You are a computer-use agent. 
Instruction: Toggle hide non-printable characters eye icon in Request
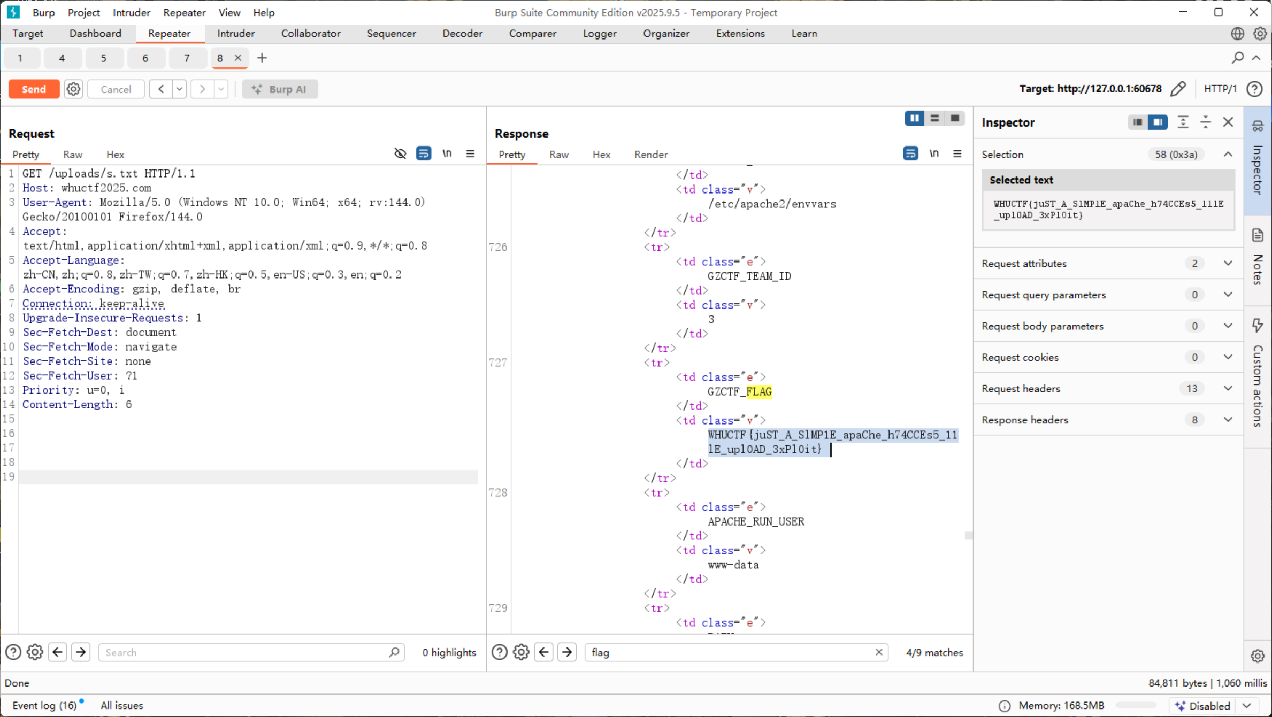click(400, 154)
